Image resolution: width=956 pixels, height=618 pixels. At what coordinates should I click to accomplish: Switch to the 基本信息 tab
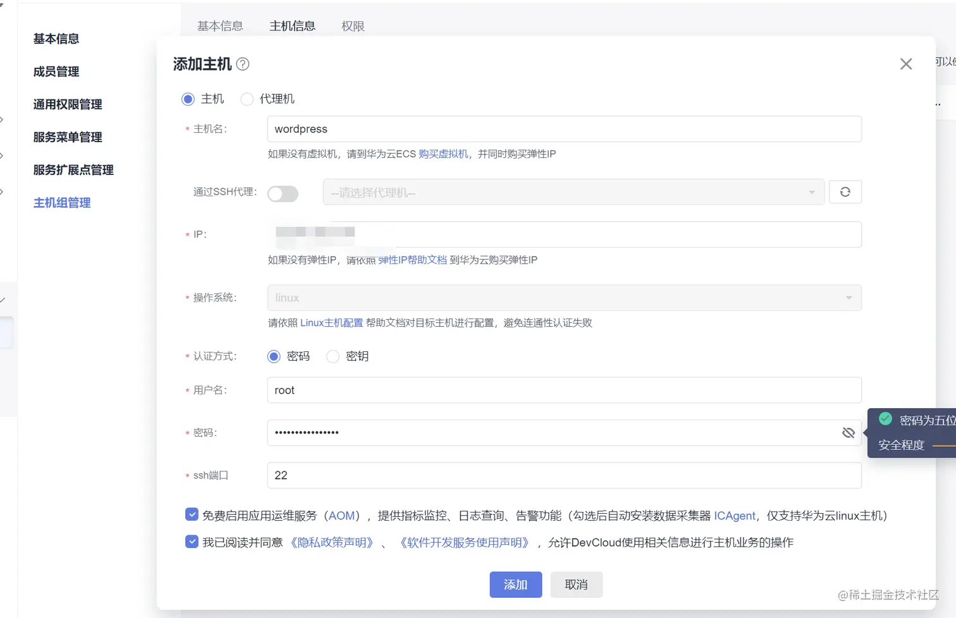click(x=220, y=26)
